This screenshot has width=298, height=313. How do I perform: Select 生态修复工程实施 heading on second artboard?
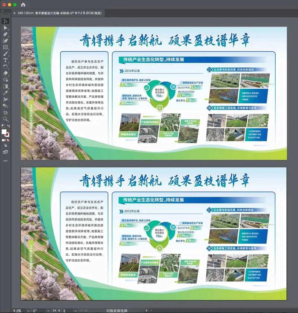coord(235,248)
